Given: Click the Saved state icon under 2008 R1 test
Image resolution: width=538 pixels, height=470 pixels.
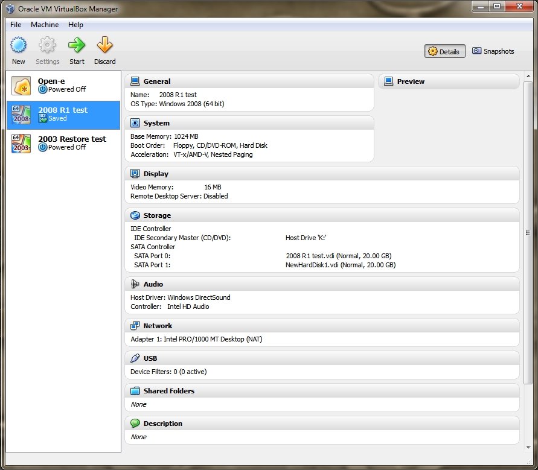Looking at the screenshot, I should [x=42, y=118].
